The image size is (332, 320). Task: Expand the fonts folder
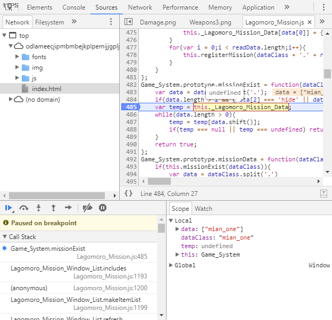[17, 56]
